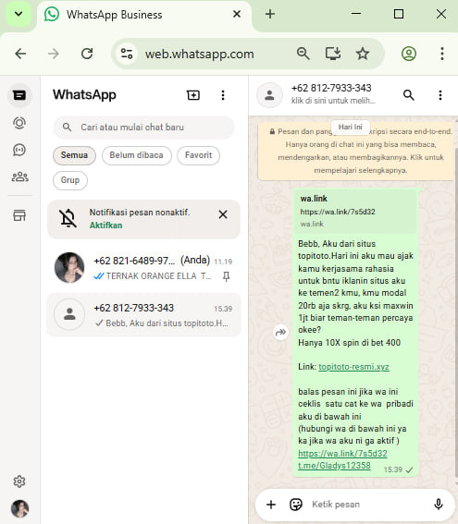Select the WhatsApp Business tab
458x524 pixels.
click(144, 16)
